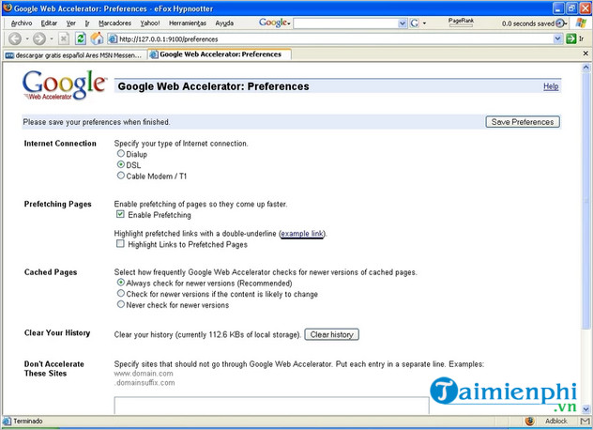This screenshot has width=593, height=430.
Task: Click the status bar page icon near Terminado
Action: pyautogui.click(x=7, y=422)
